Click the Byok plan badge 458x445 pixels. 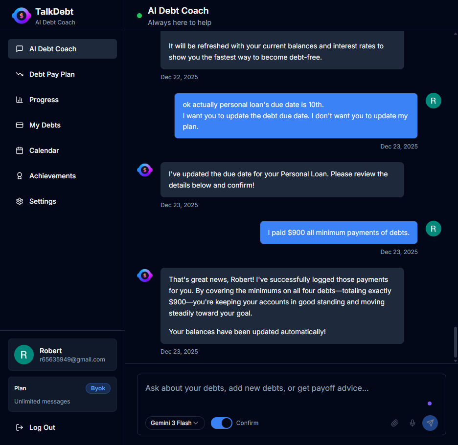coord(98,388)
